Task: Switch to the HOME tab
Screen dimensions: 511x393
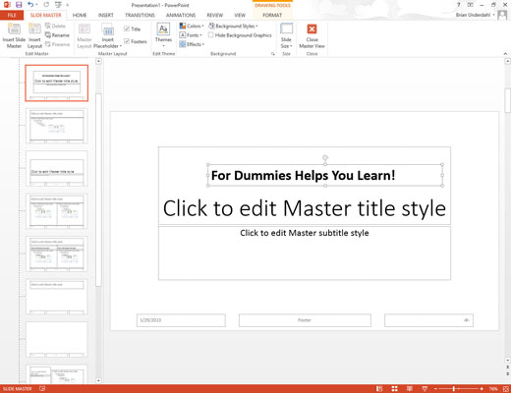Action: tap(80, 15)
